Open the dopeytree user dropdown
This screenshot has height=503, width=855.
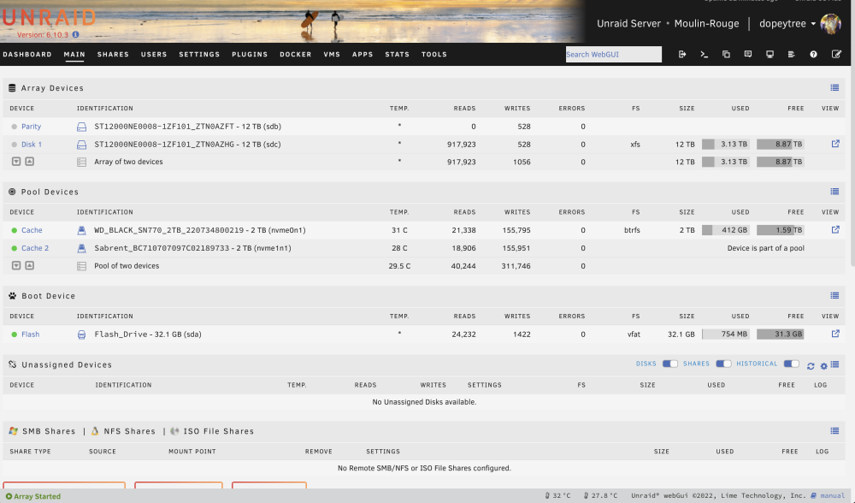tap(787, 23)
